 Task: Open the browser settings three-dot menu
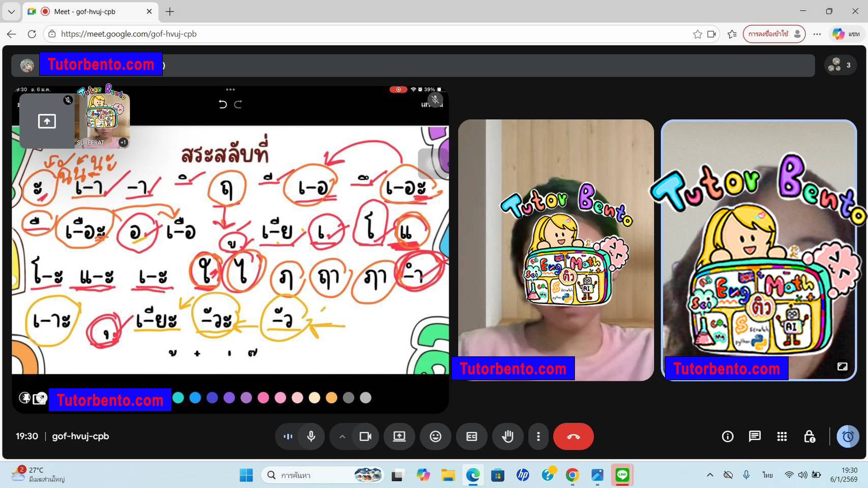click(817, 34)
